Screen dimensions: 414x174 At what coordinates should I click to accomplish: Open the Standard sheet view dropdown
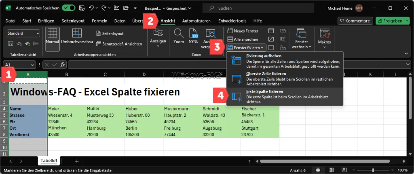coord(23,33)
